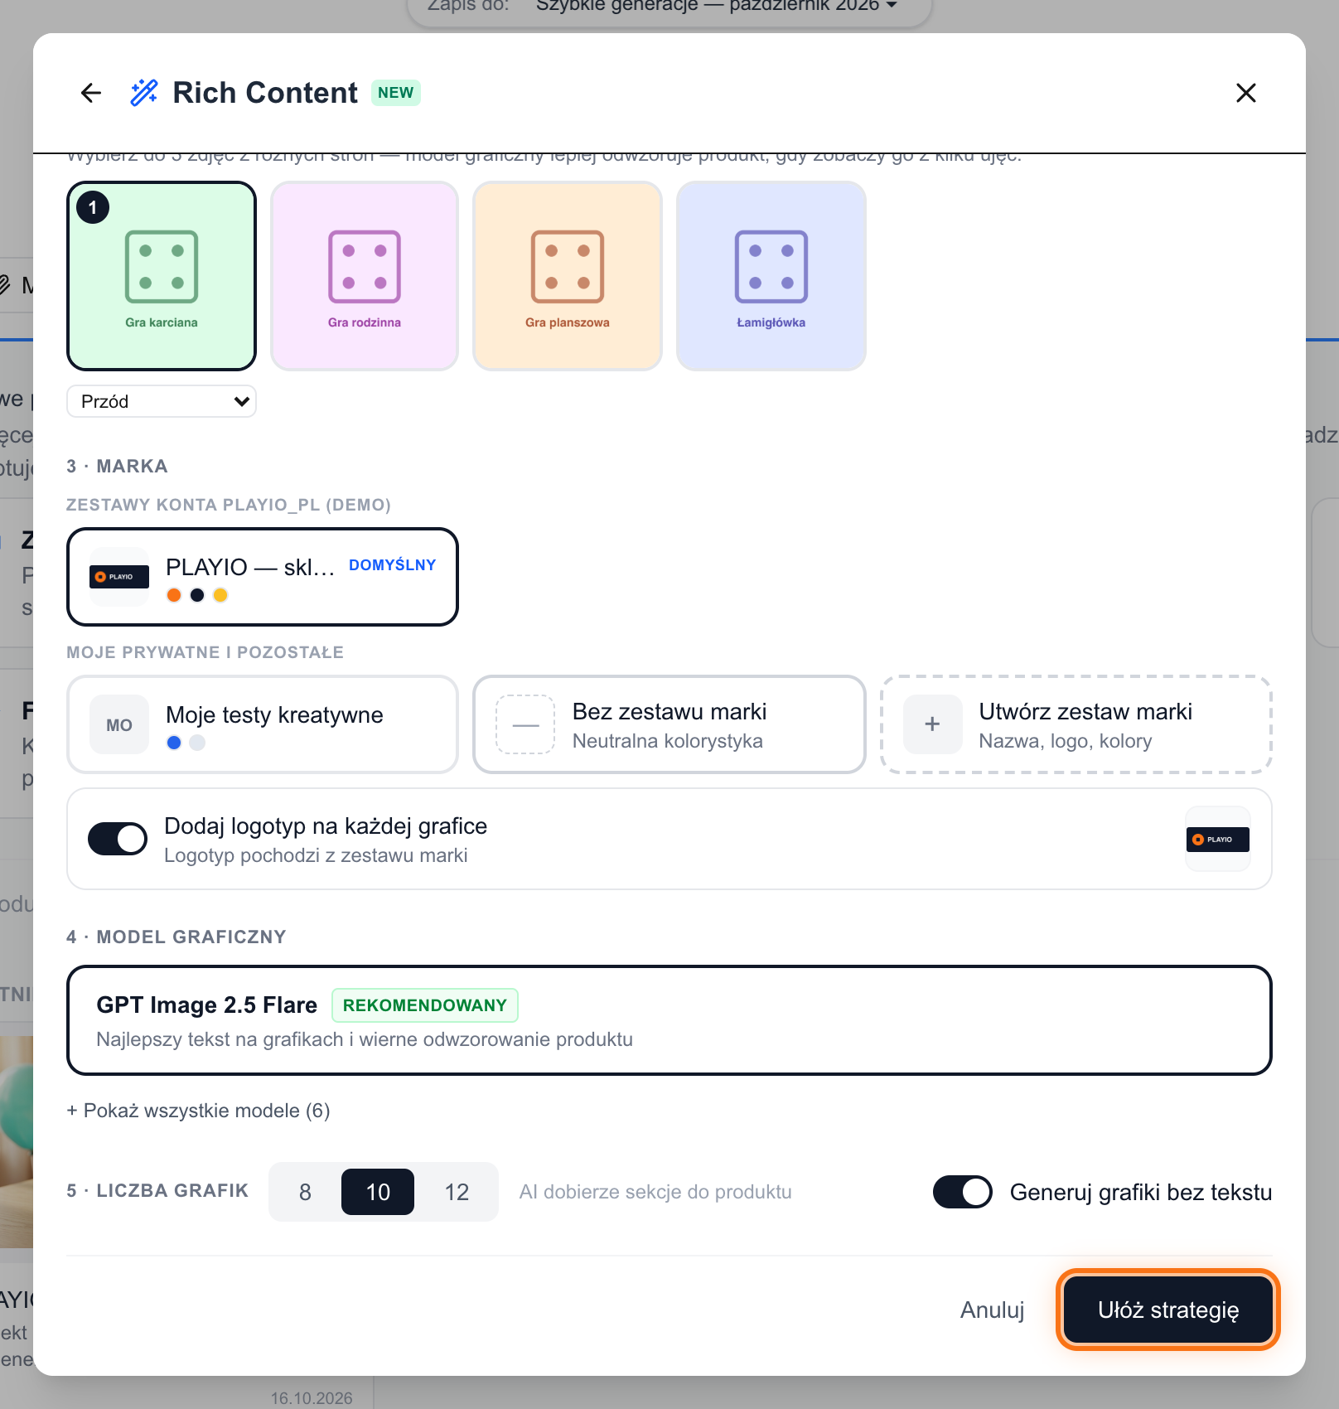Close the Rich Content dialog
This screenshot has width=1339, height=1409.
(1246, 93)
